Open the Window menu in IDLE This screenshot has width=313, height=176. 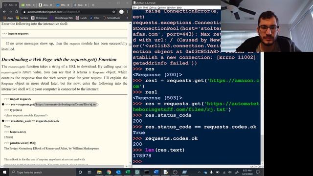[171, 8]
